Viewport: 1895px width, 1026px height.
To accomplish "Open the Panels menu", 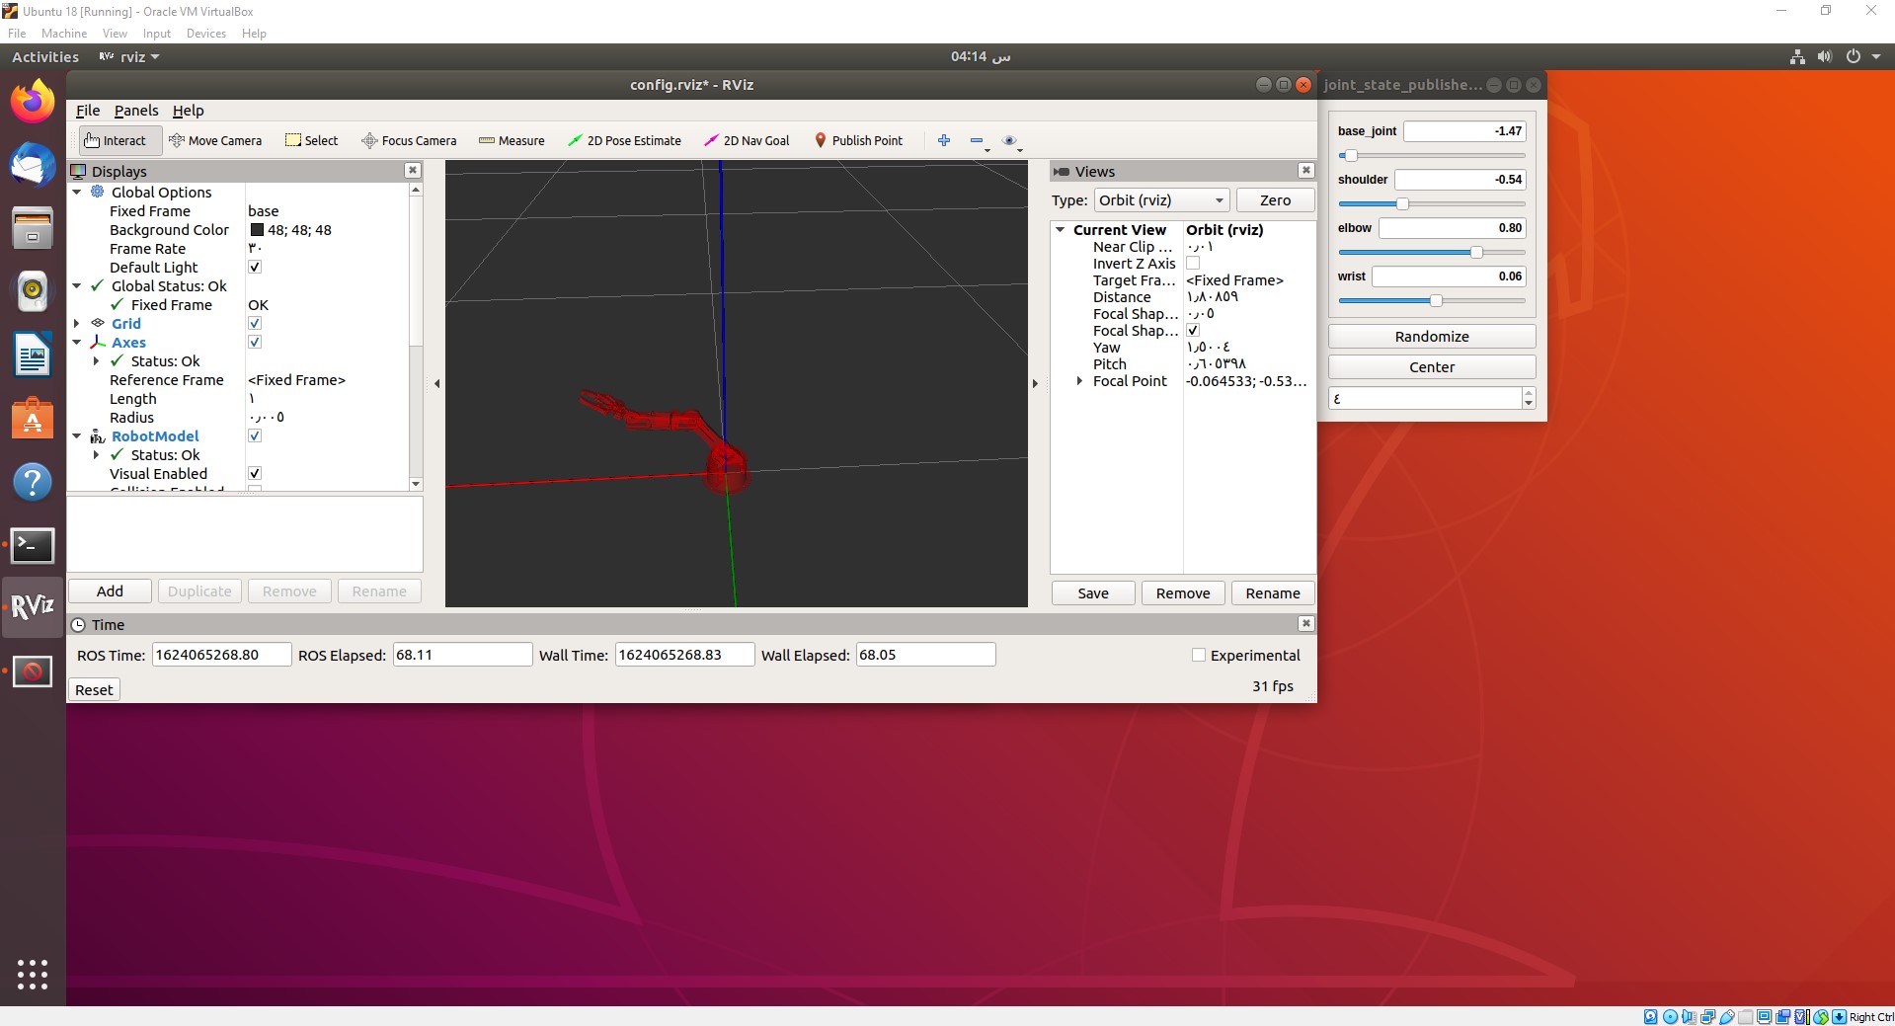I will click(135, 111).
